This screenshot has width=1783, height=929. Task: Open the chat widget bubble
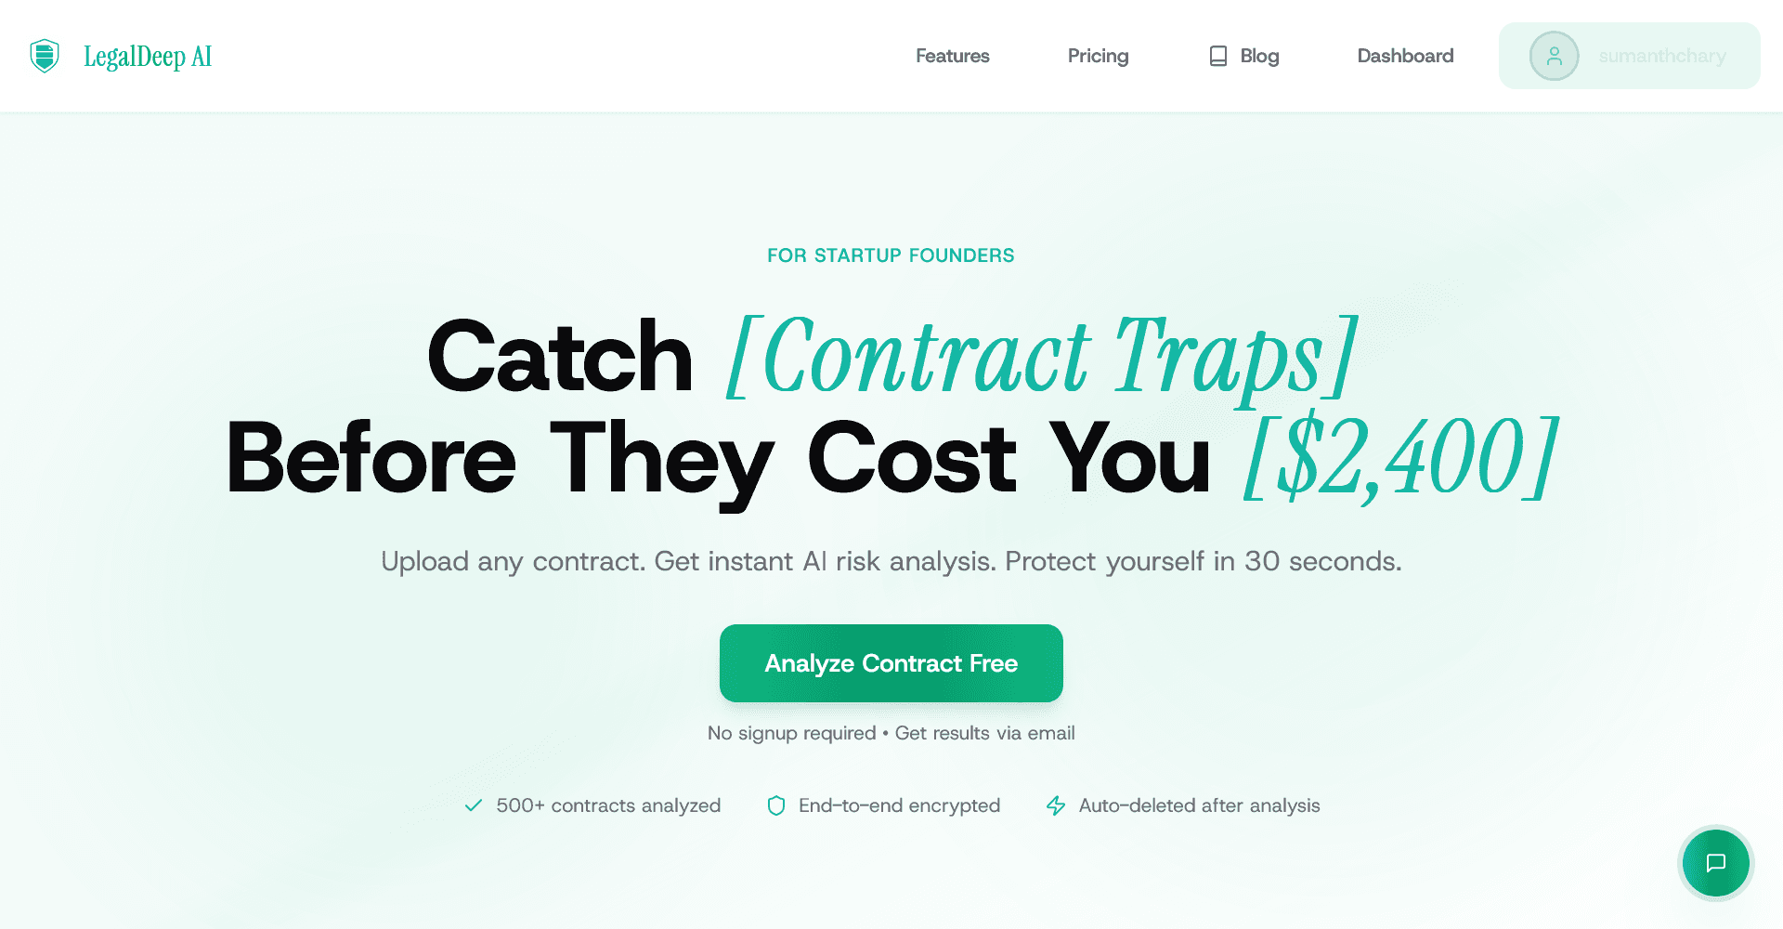point(1715,863)
